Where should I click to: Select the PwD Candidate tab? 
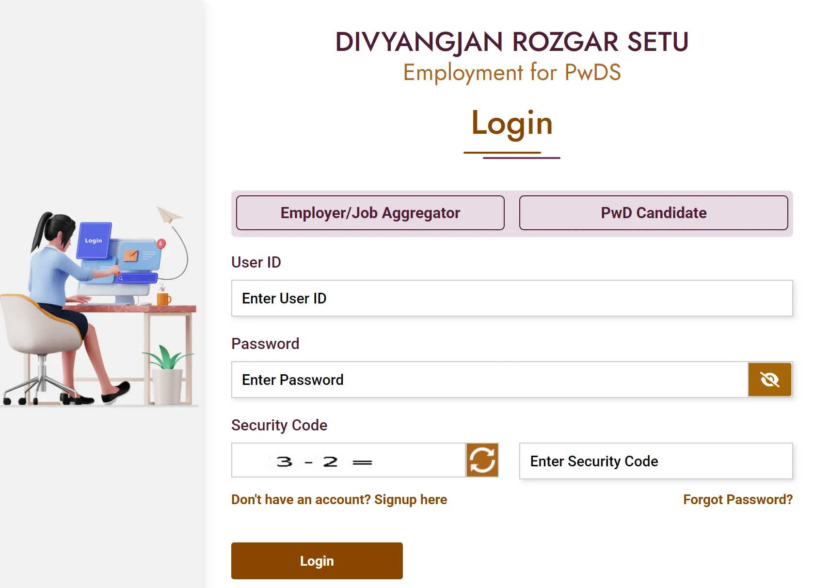coord(653,213)
